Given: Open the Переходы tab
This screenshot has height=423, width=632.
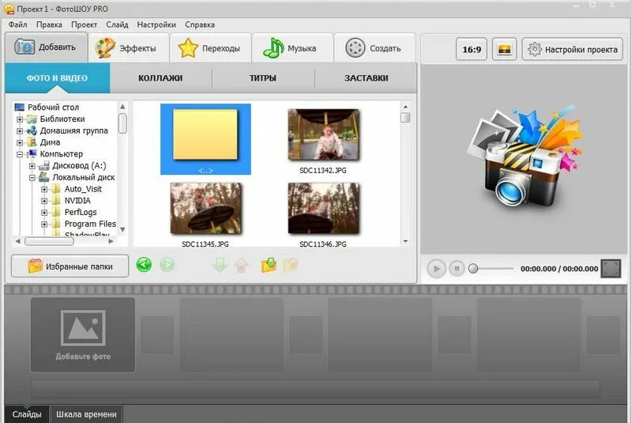Looking at the screenshot, I should click(210, 48).
